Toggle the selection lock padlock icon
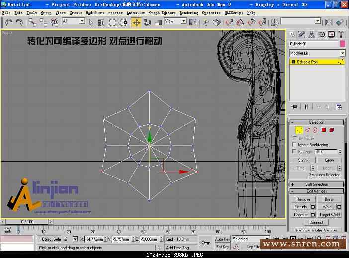This screenshot has height=258, width=349. 66,239
